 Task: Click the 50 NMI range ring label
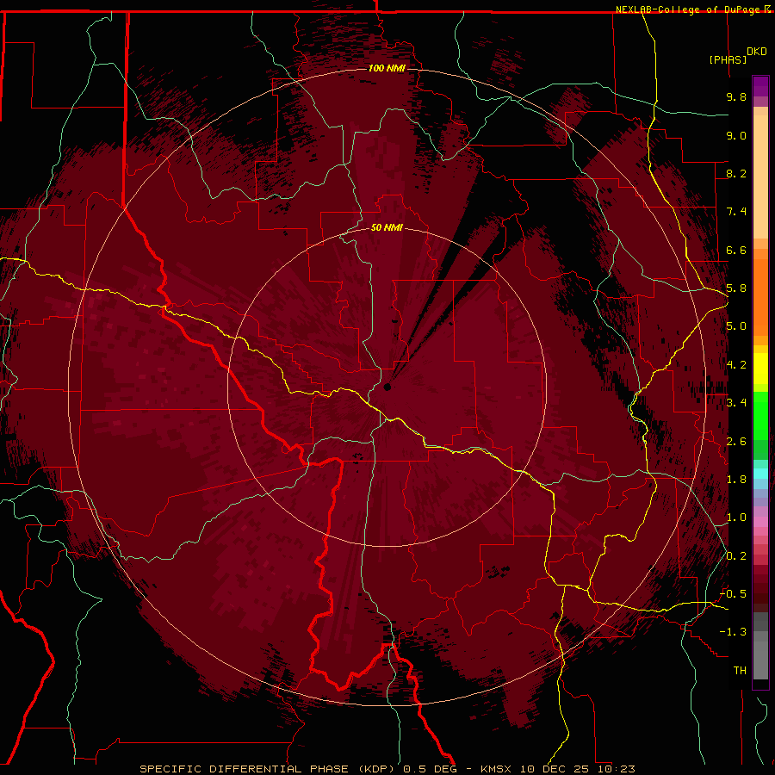[x=387, y=227]
